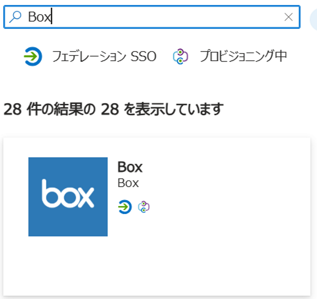
Task: Click the small provisioning icon in Box card
Action: 144,207
